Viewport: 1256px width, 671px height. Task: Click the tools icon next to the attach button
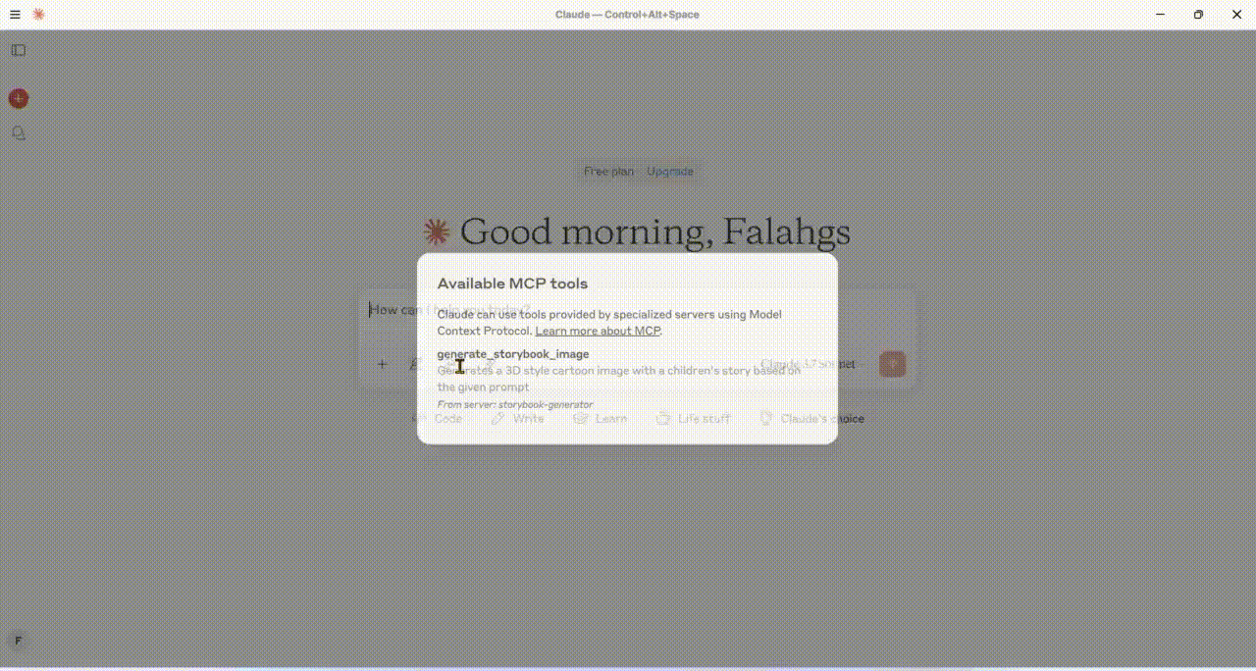pos(414,364)
